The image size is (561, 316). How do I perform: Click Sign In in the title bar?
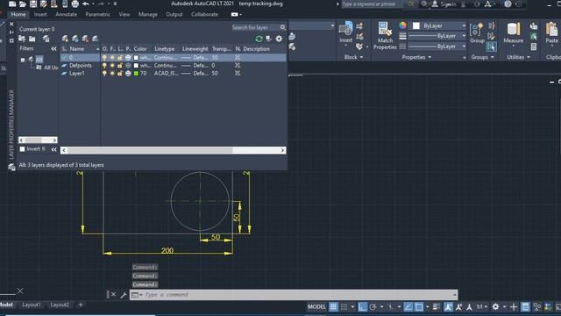coord(448,4)
